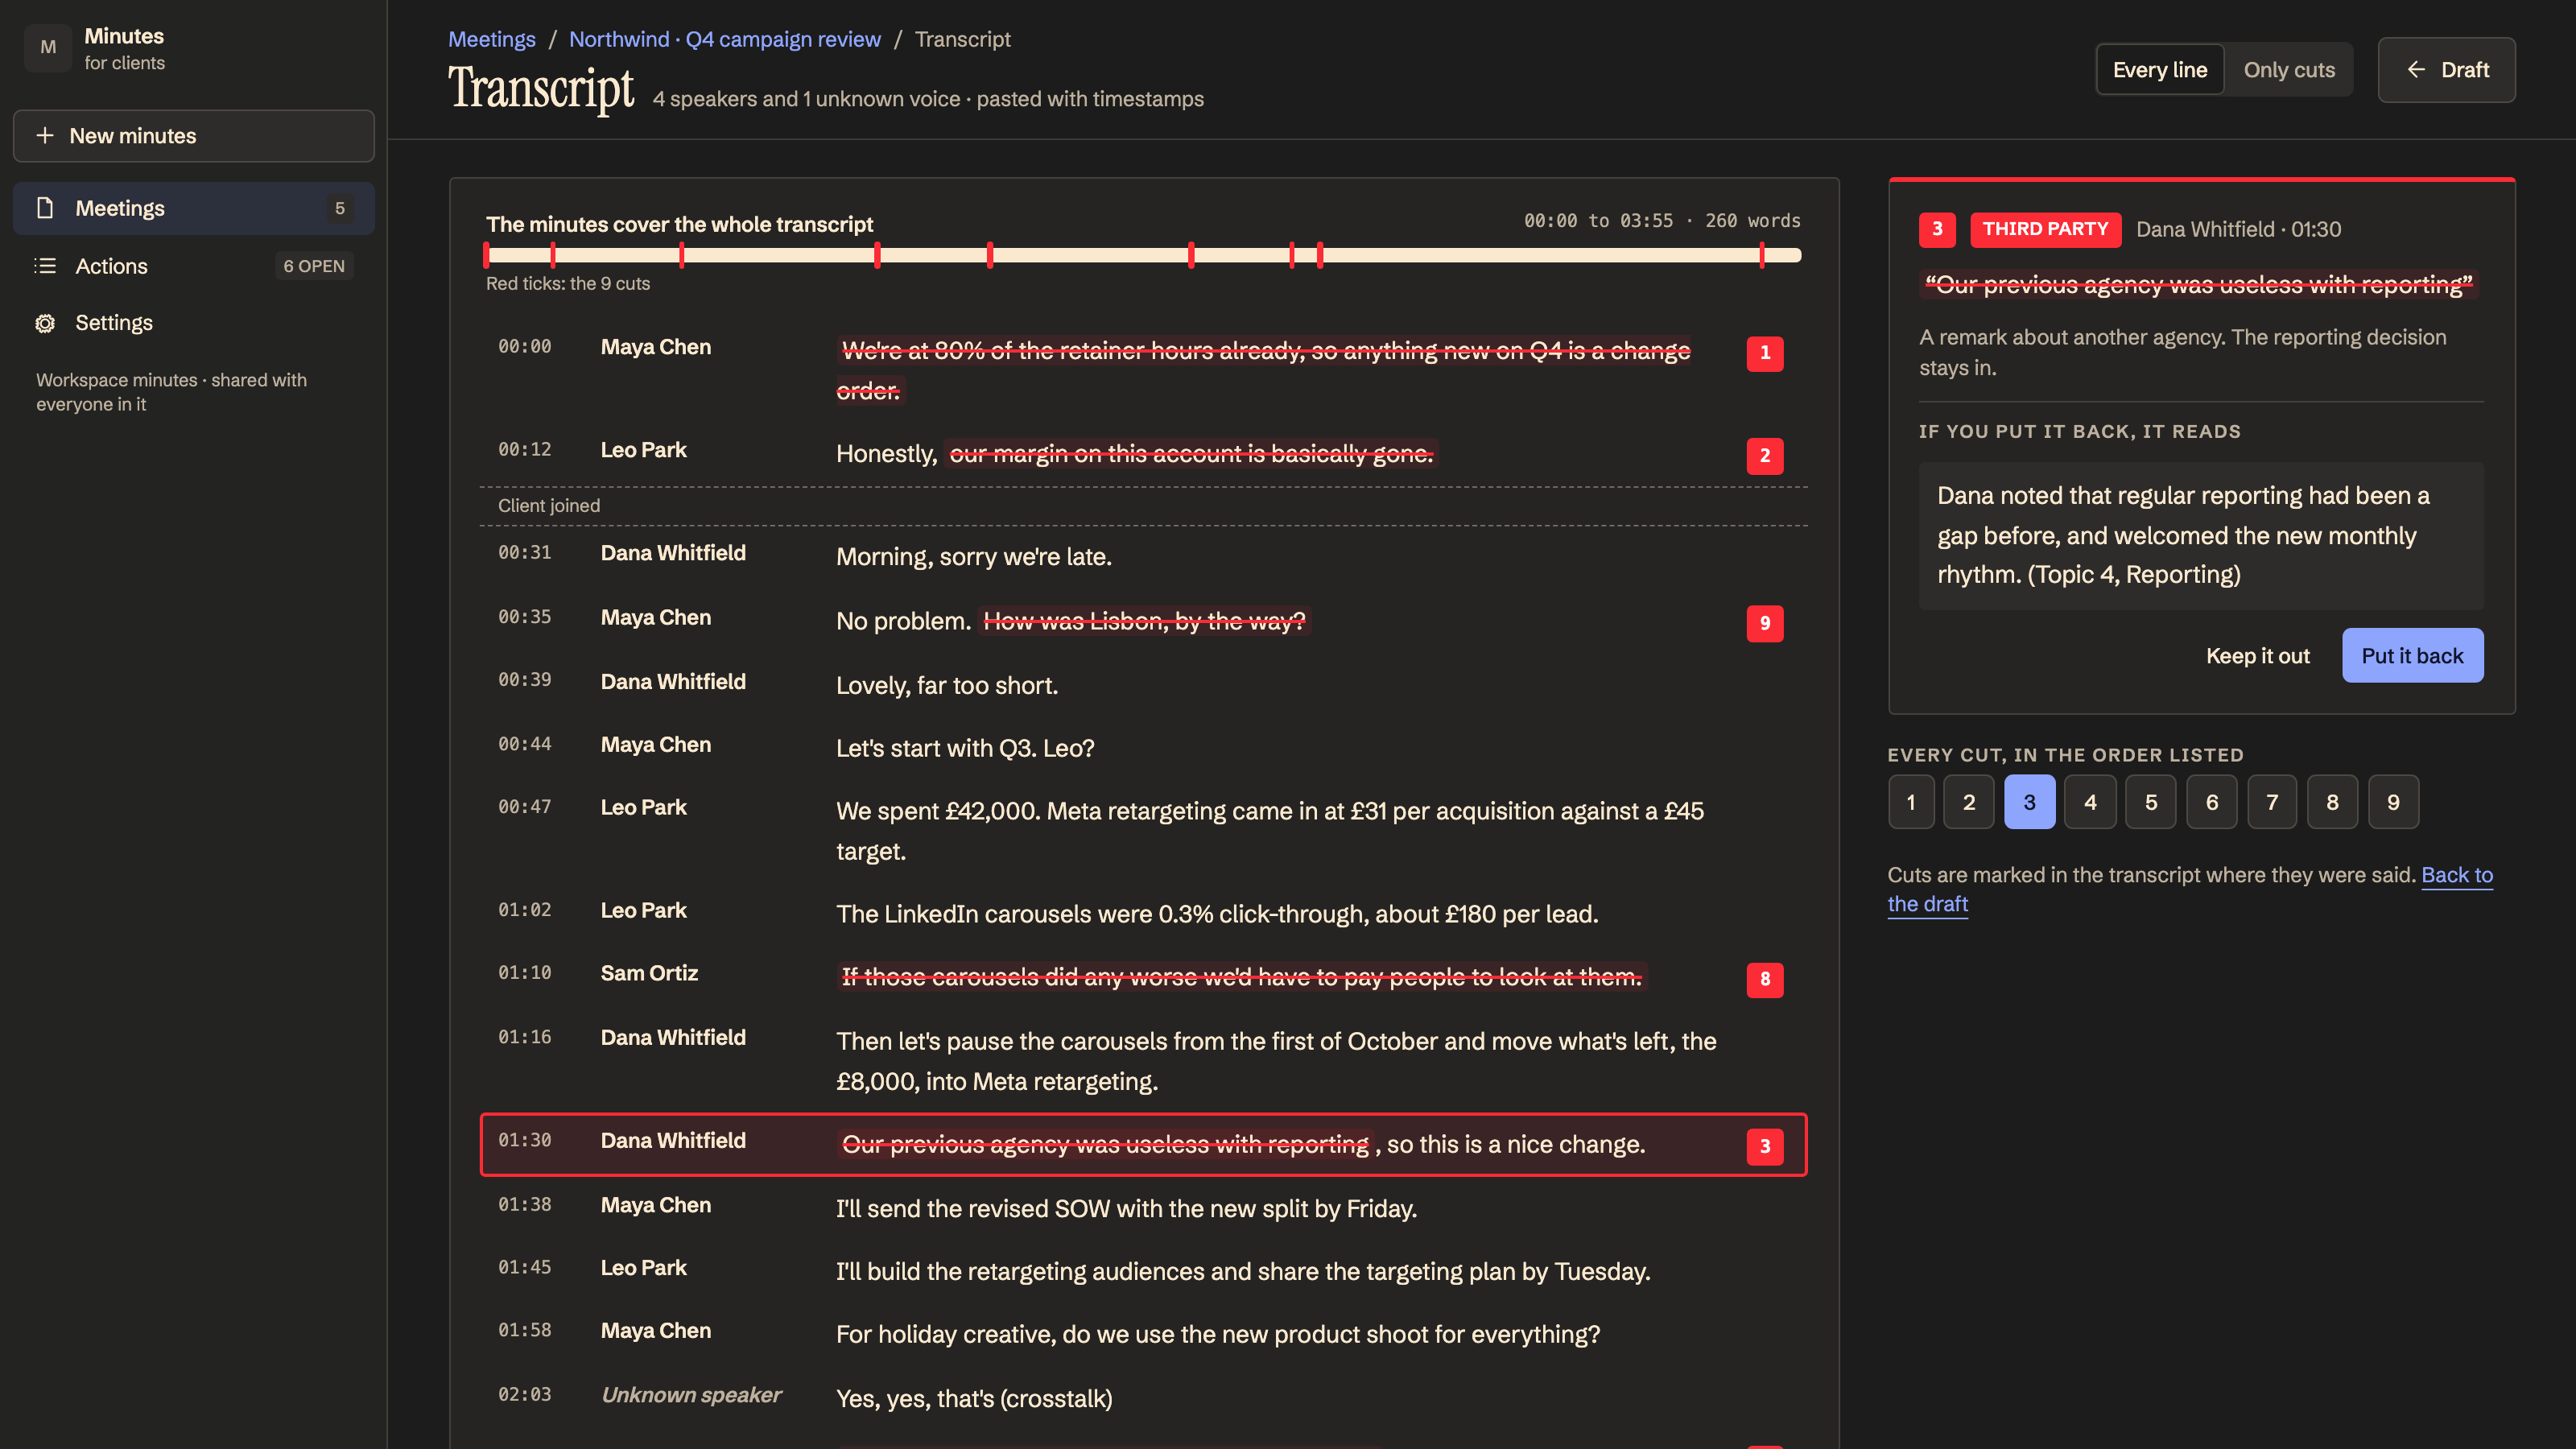
Task: Click the plus icon in New minutes
Action: tap(45, 135)
